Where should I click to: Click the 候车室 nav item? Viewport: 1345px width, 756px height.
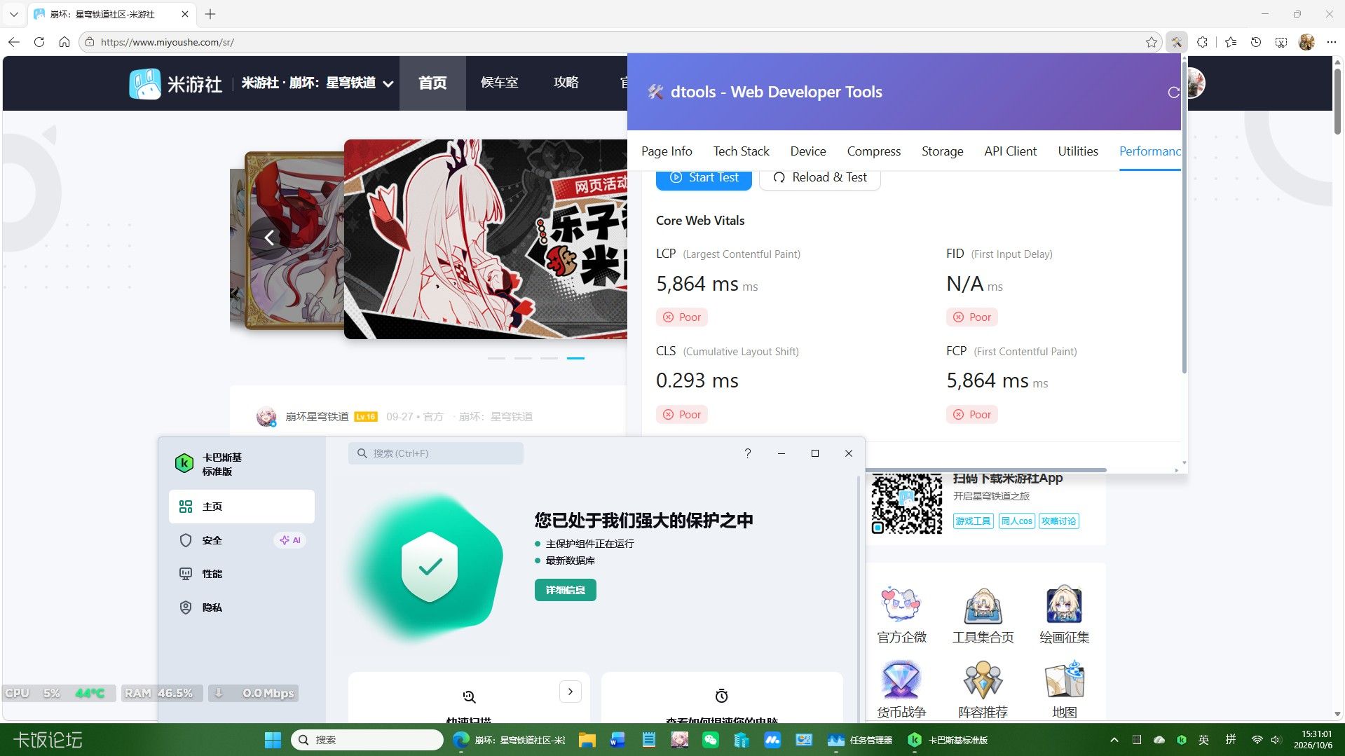(499, 83)
